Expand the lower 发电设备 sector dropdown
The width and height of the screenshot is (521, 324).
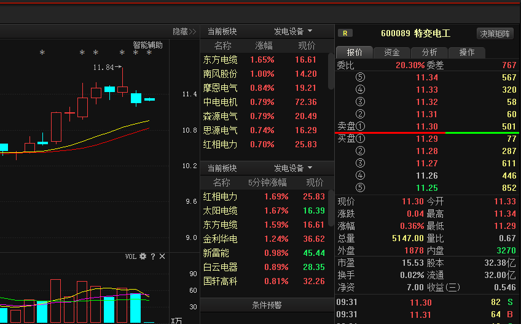(293, 168)
